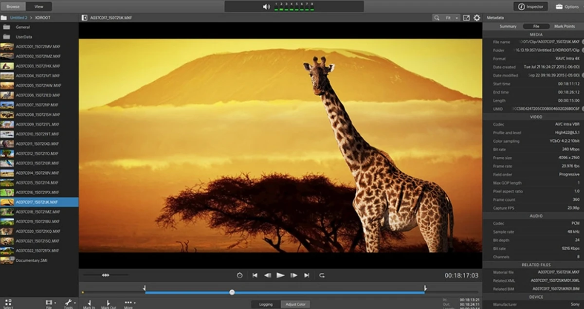The height and width of the screenshot is (309, 584).
Task: Open the settings gear above viewer
Action: click(477, 18)
